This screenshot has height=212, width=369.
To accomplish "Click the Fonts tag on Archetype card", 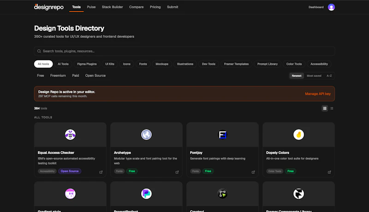I will (119, 171).
